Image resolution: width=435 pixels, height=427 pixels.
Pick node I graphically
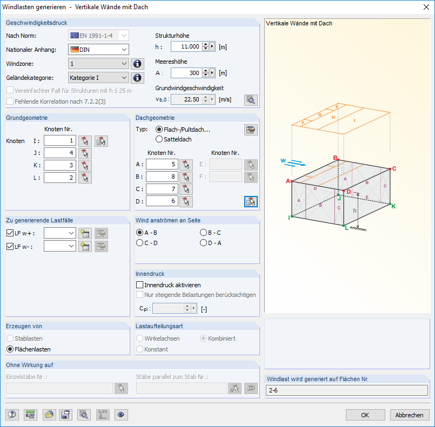click(85, 141)
